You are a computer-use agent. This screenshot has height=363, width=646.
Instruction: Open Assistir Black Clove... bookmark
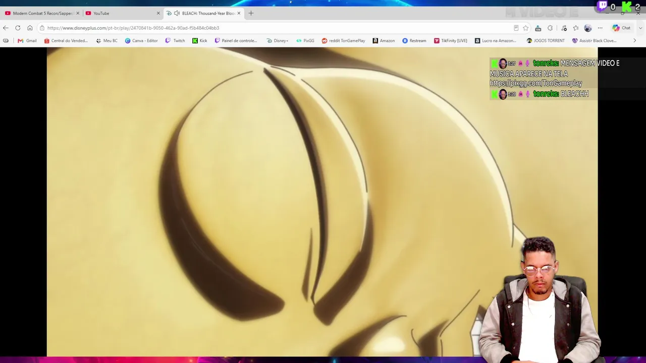594,40
